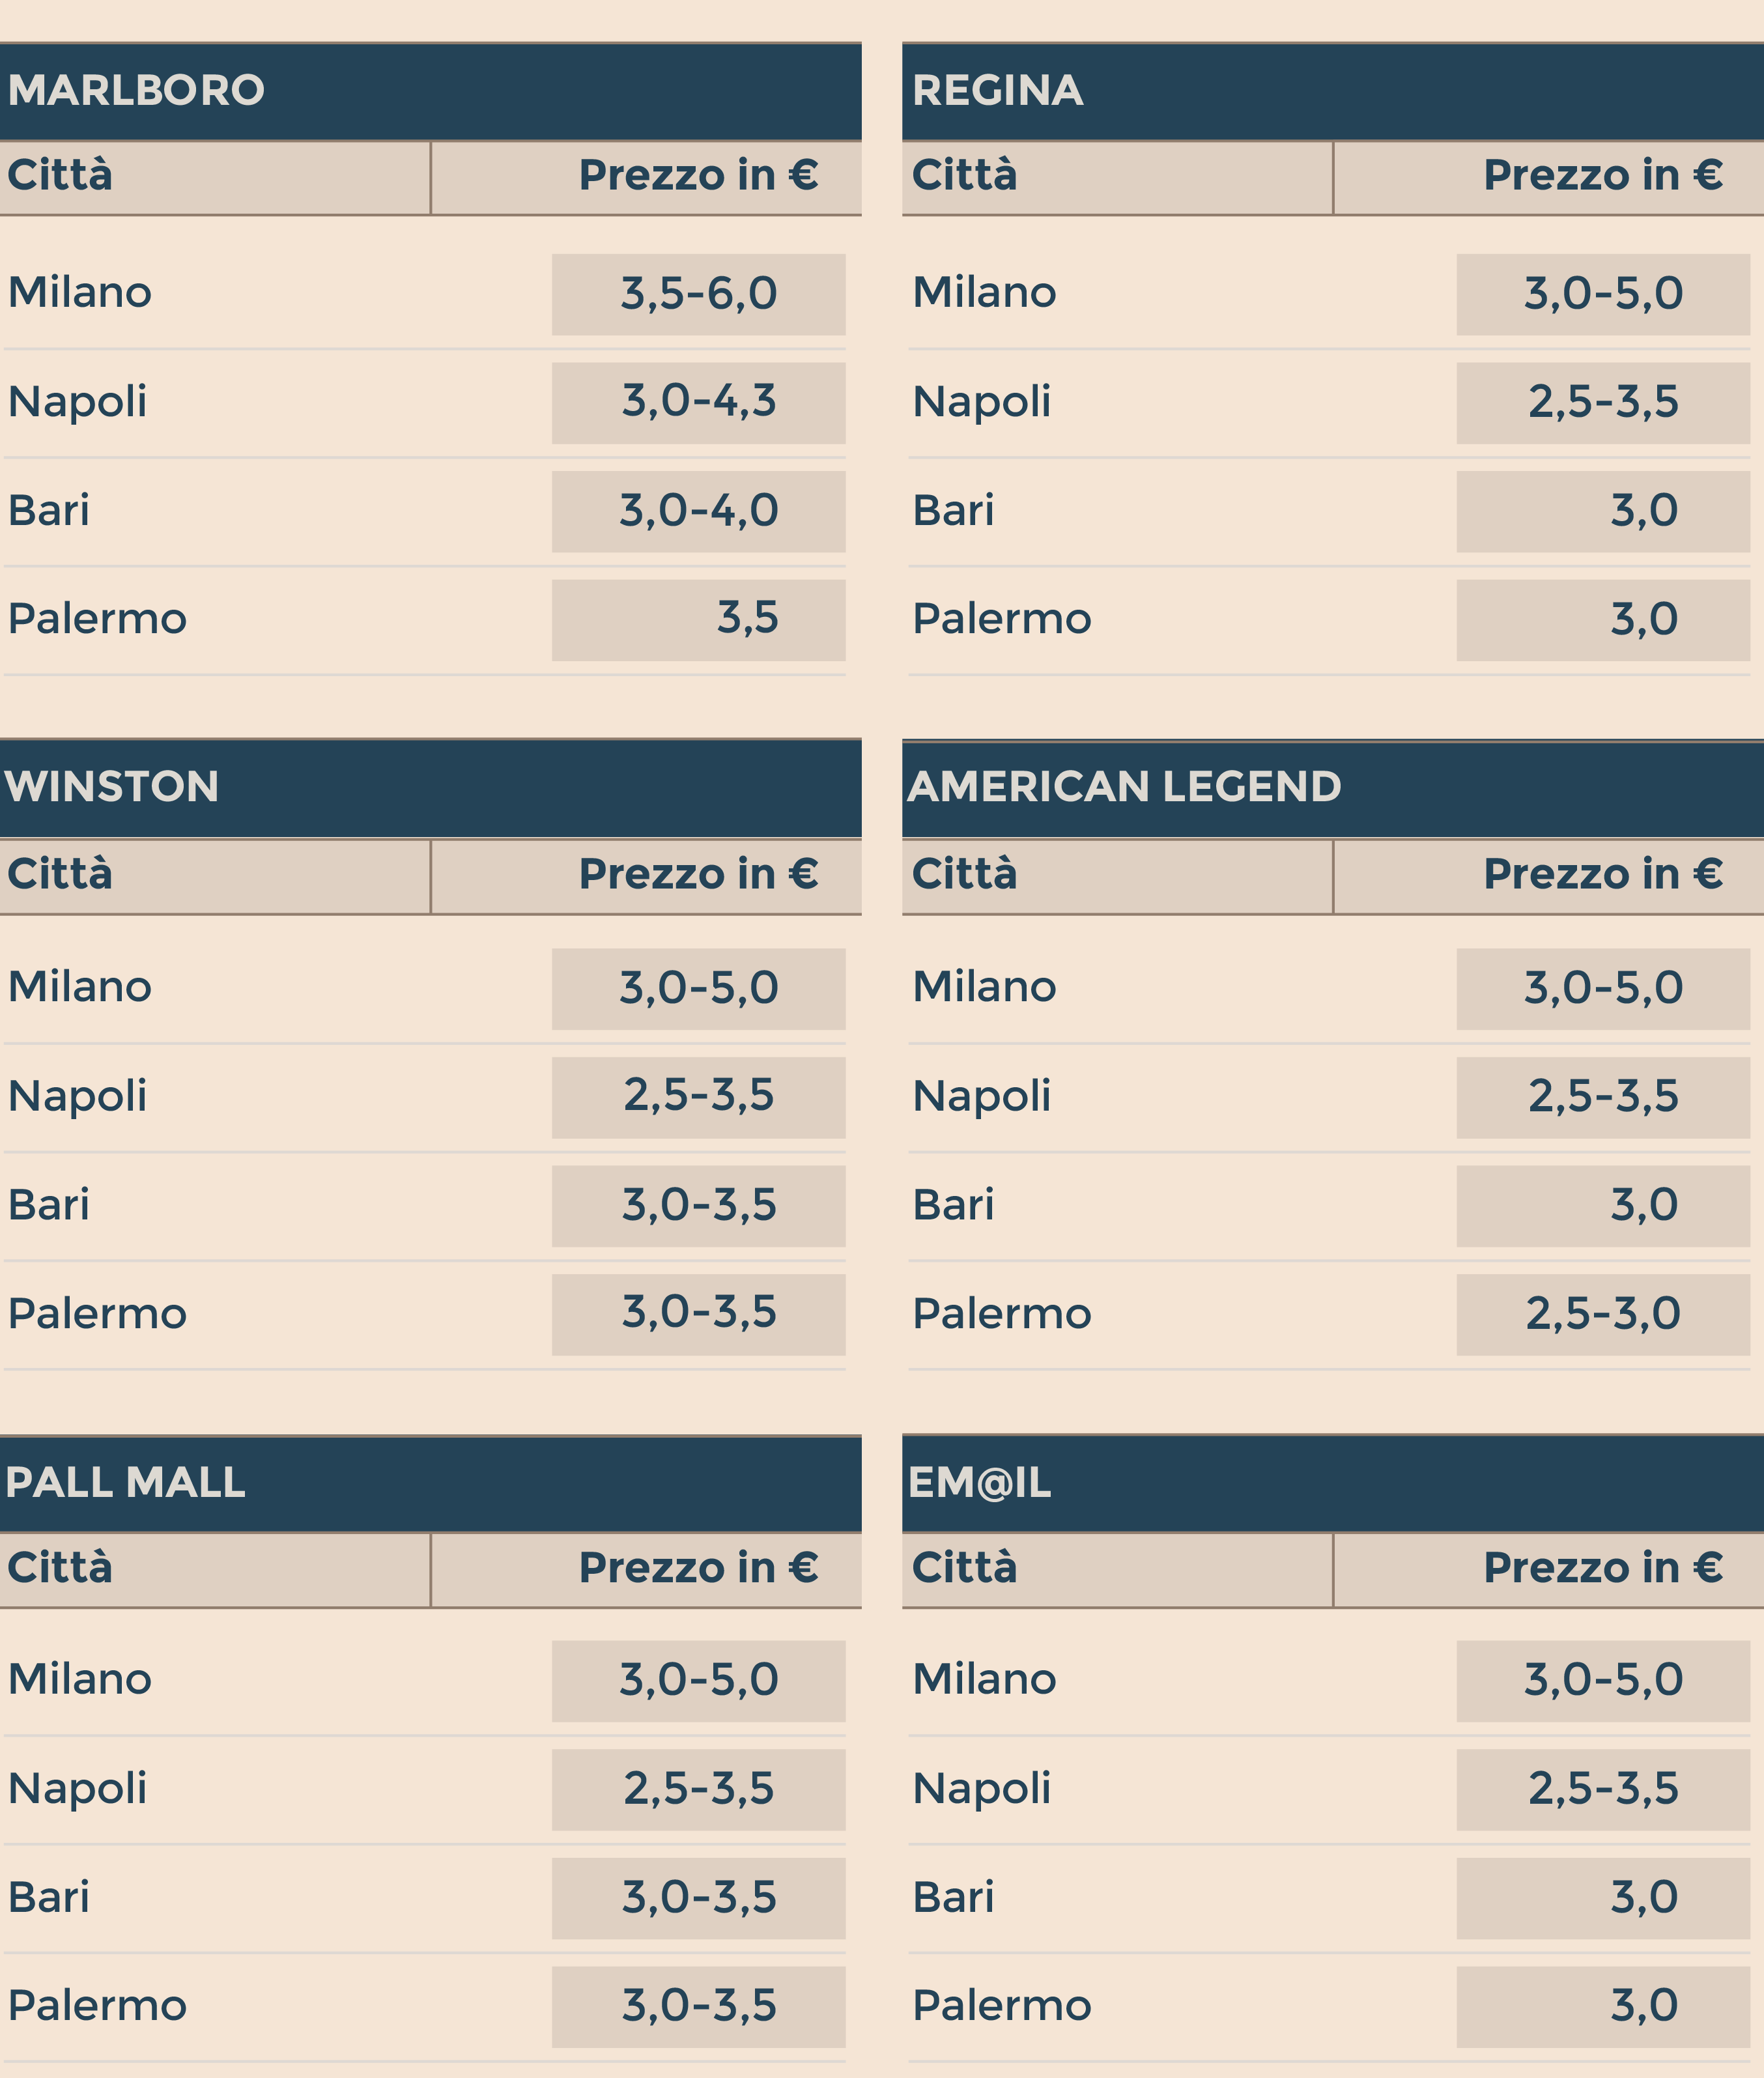Click the "Prezzo in €" header under Em@il
The image size is (1764, 2078).
[x=1602, y=1568]
